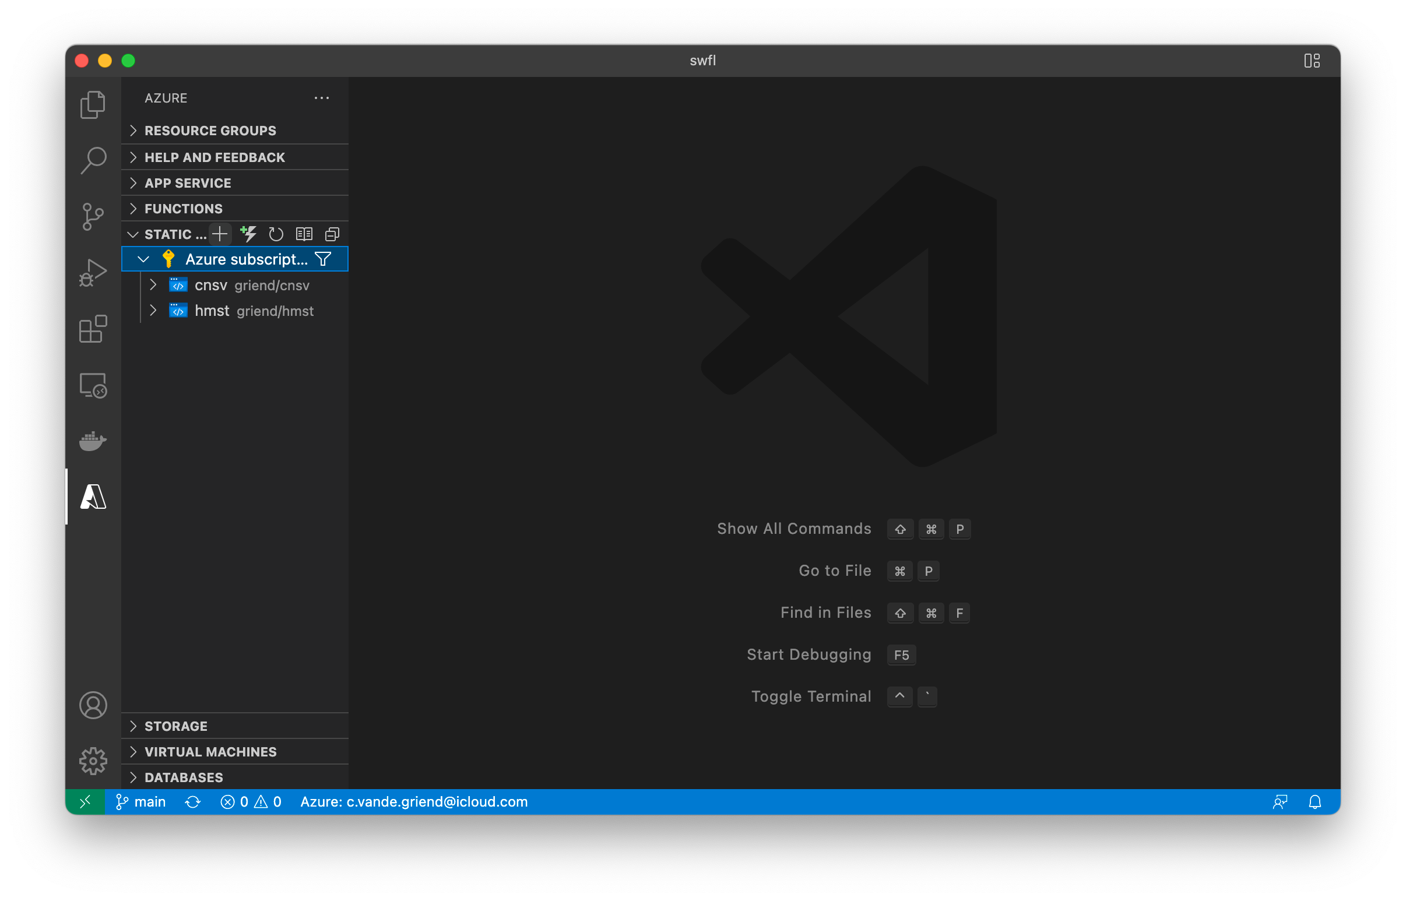Open the Static Web Apps documentation book icon

tap(304, 235)
